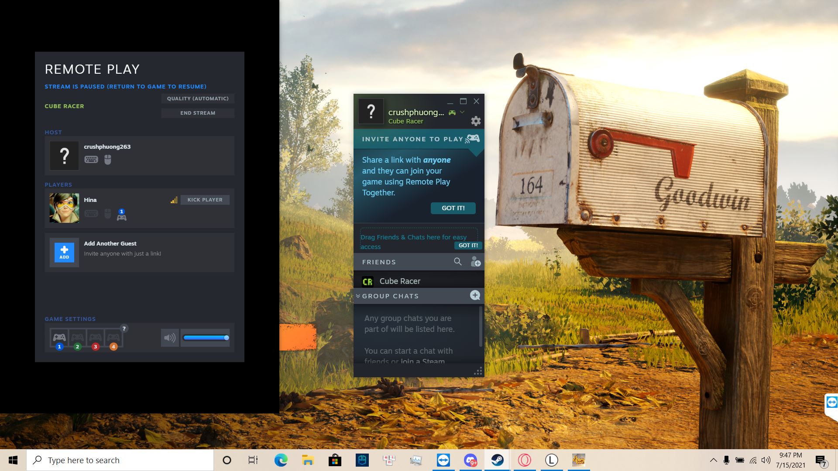The image size is (838, 471).
Task: Select Add Another Guest text
Action: [x=110, y=243]
